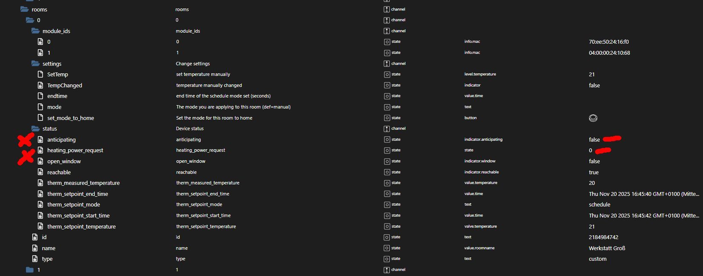Screen dimensions: 703x276
Task: Click the SetTemp file icon
Action: [x=40, y=74]
